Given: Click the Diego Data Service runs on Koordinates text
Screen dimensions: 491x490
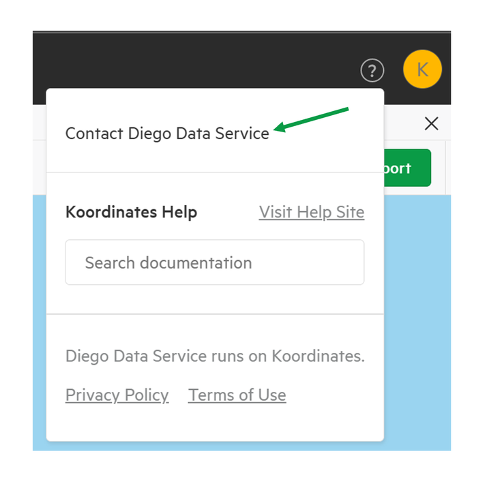Looking at the screenshot, I should click(x=215, y=356).
